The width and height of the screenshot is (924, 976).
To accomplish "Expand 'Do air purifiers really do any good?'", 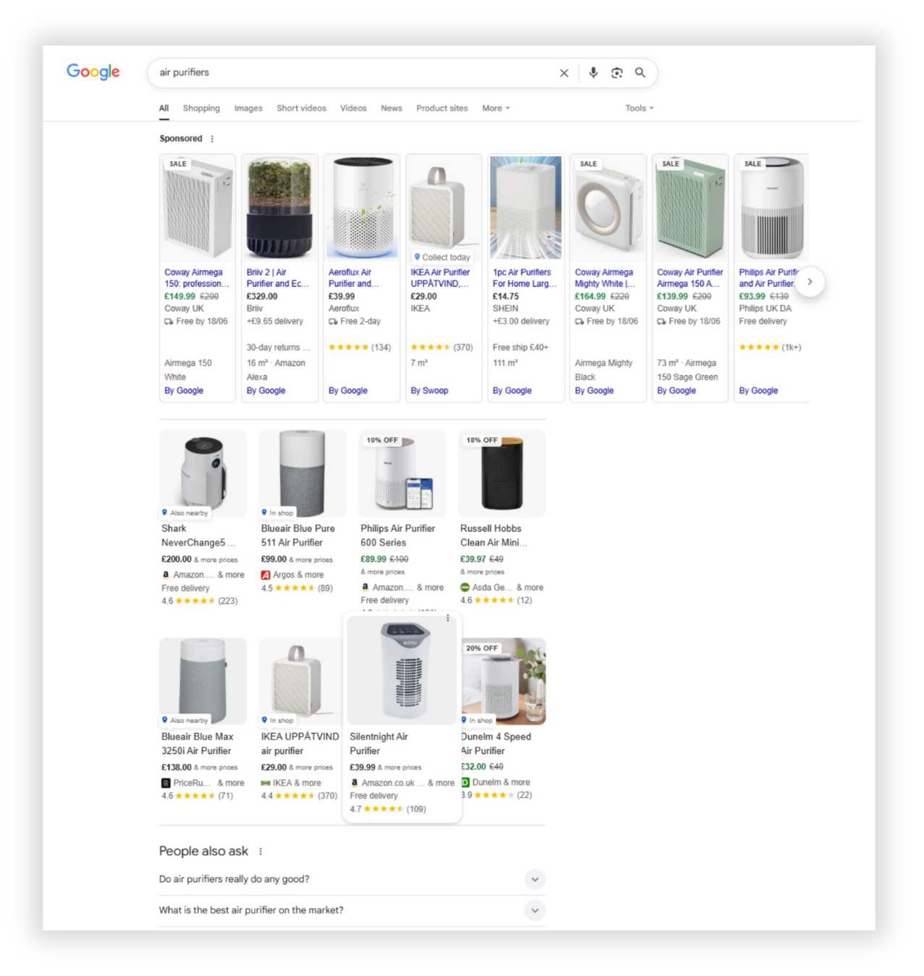I will [x=535, y=879].
